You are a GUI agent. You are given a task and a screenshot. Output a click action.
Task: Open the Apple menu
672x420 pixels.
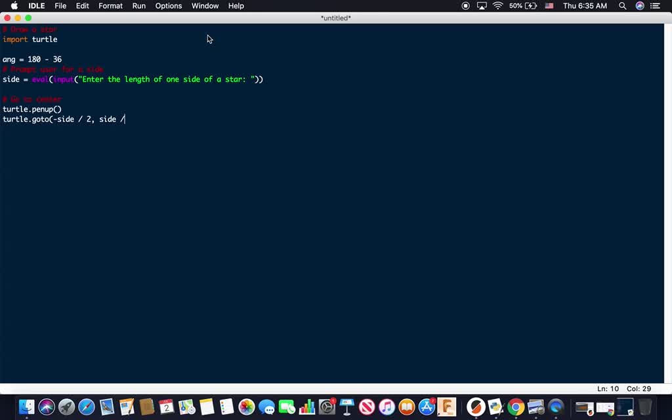pos(14,6)
